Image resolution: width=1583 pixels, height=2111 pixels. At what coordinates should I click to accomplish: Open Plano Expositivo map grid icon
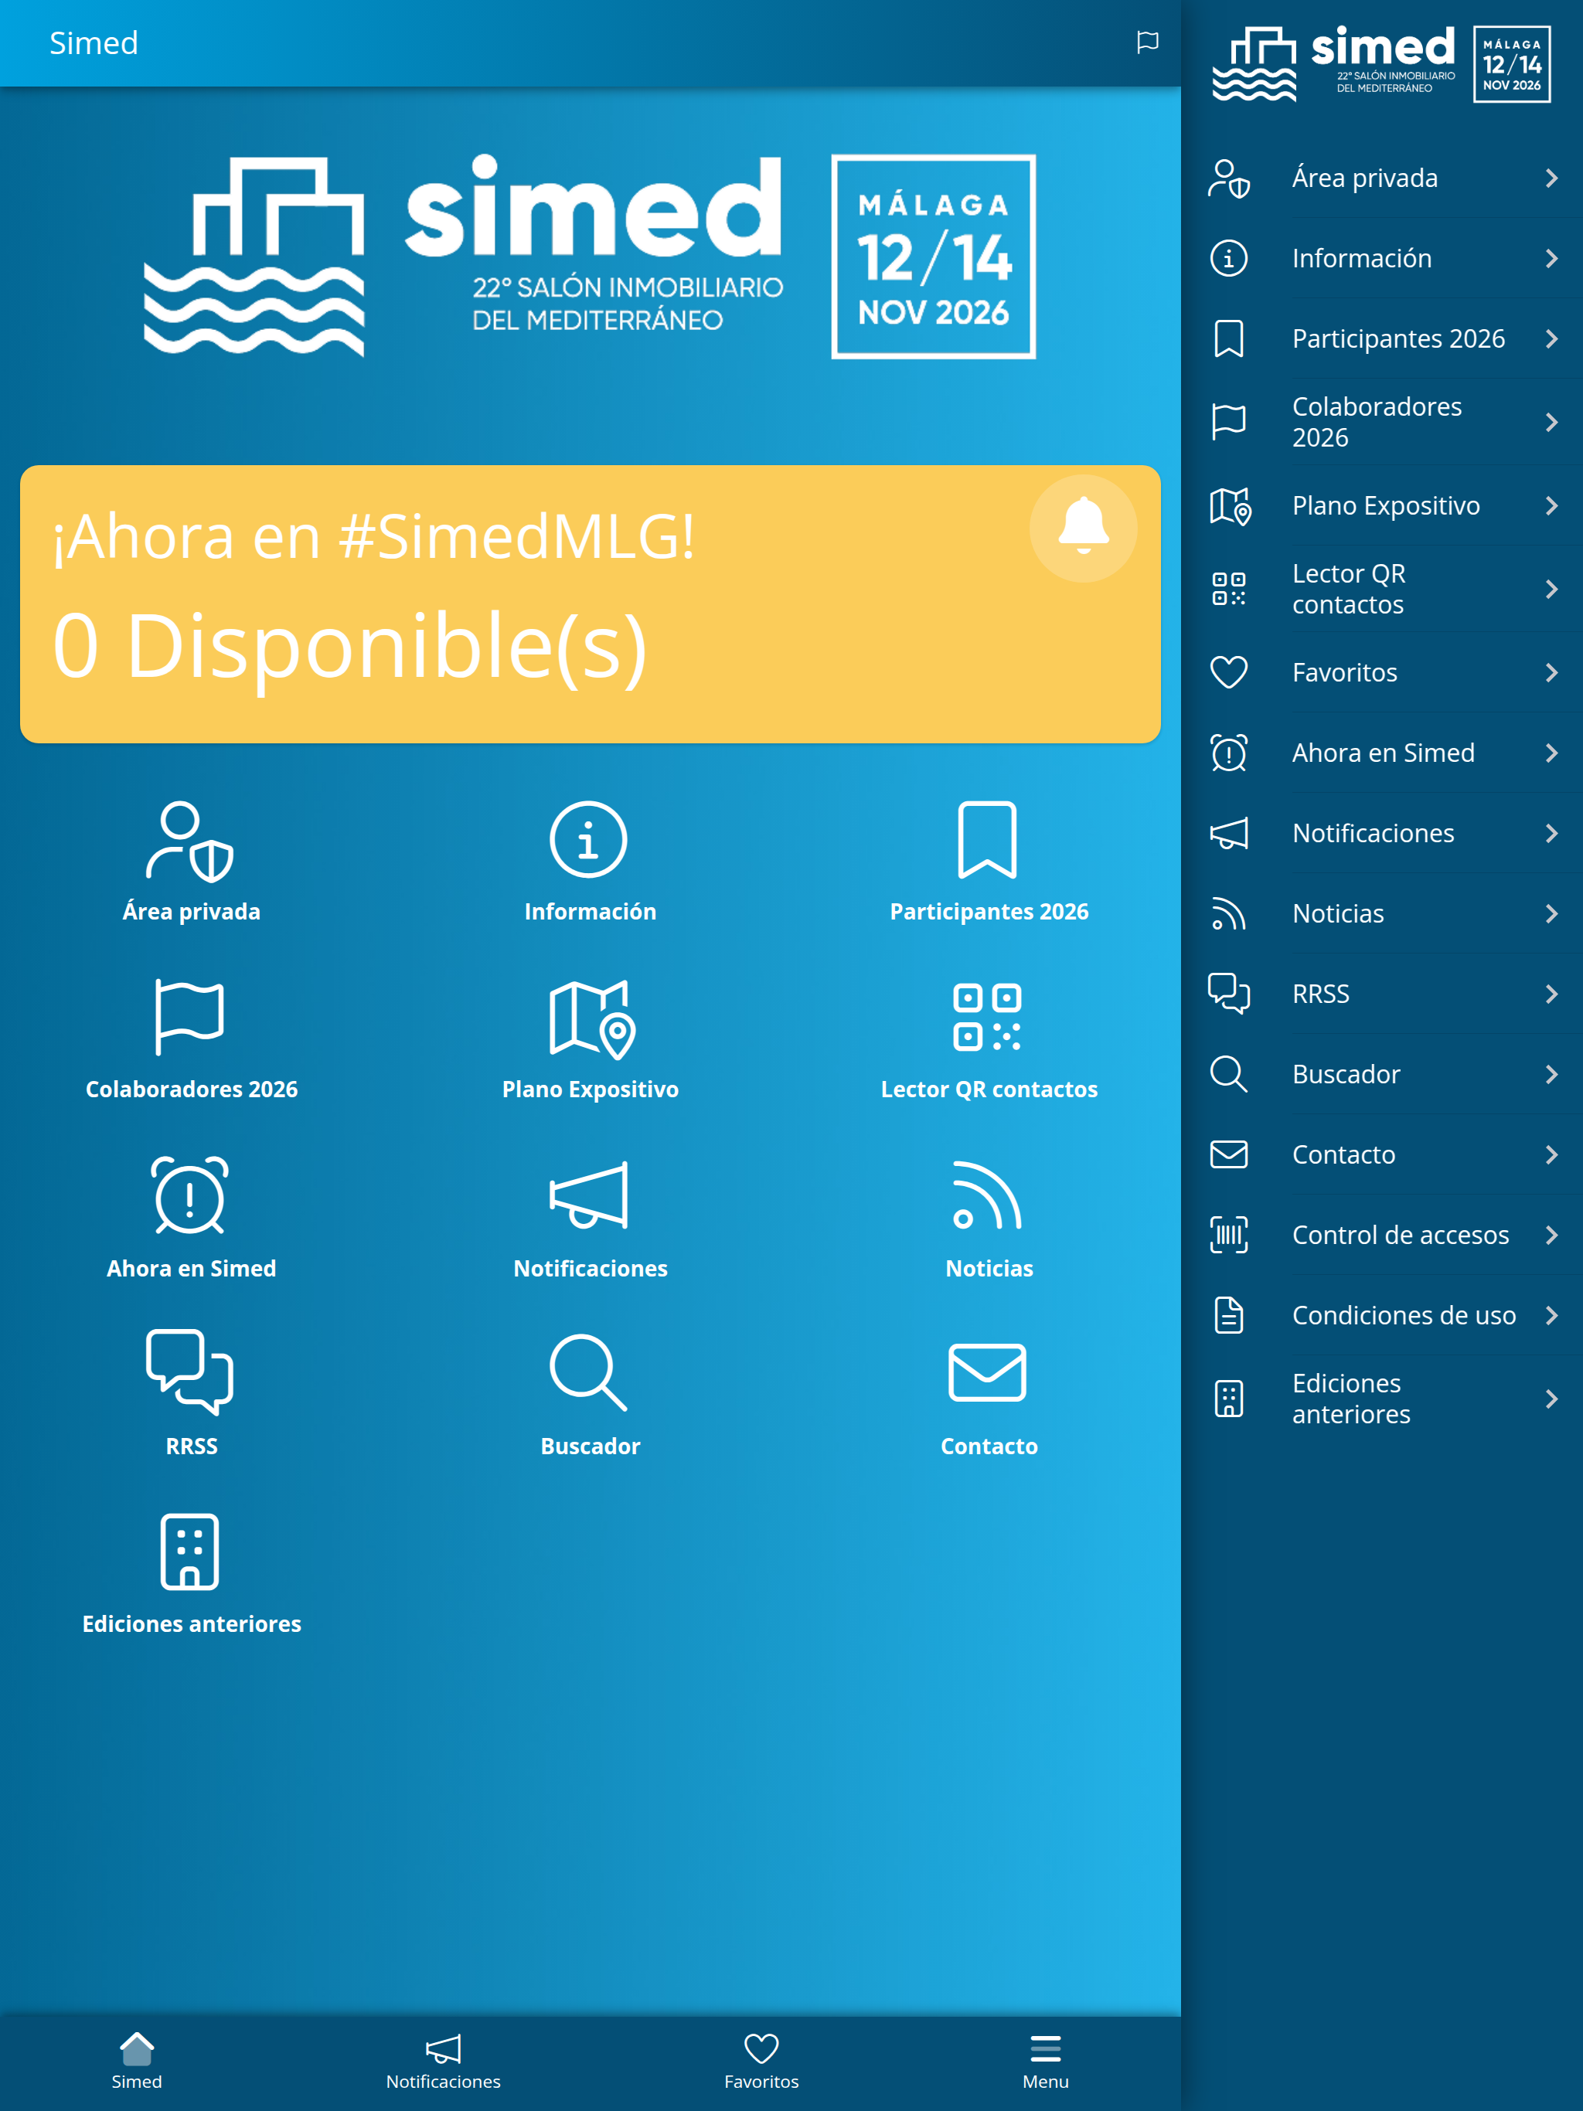[x=592, y=1019]
